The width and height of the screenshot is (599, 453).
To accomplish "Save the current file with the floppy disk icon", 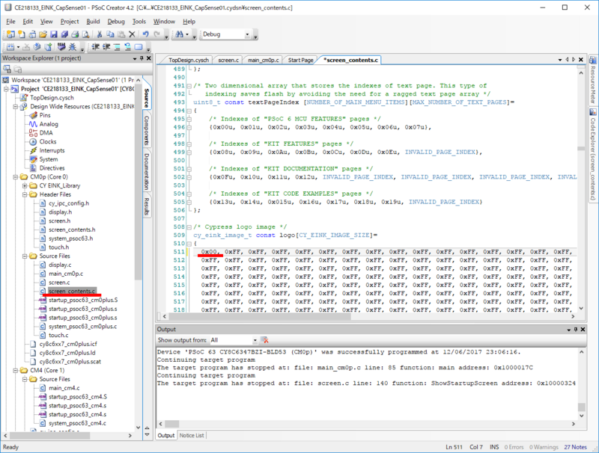I will pos(54,34).
